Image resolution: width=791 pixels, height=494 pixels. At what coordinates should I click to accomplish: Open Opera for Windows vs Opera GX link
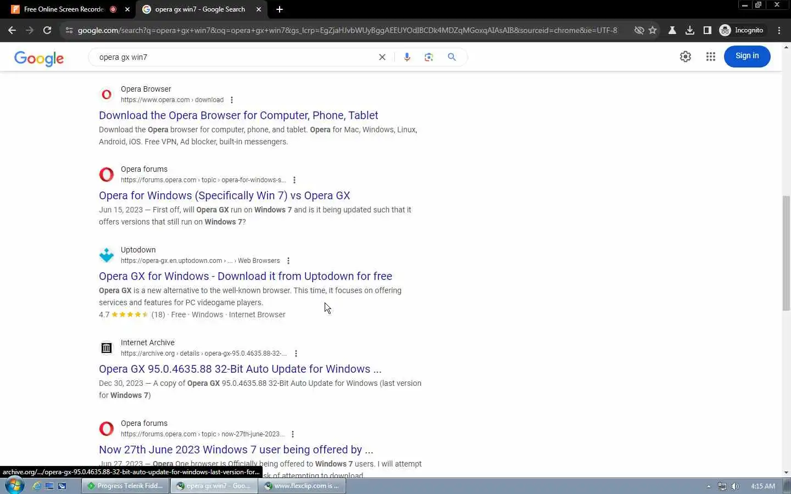coord(224,195)
